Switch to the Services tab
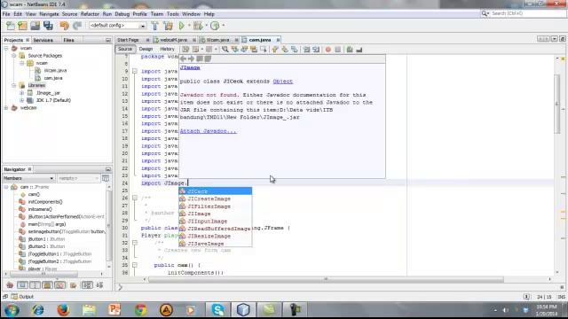The height and width of the screenshot is (319, 568). click(x=43, y=40)
